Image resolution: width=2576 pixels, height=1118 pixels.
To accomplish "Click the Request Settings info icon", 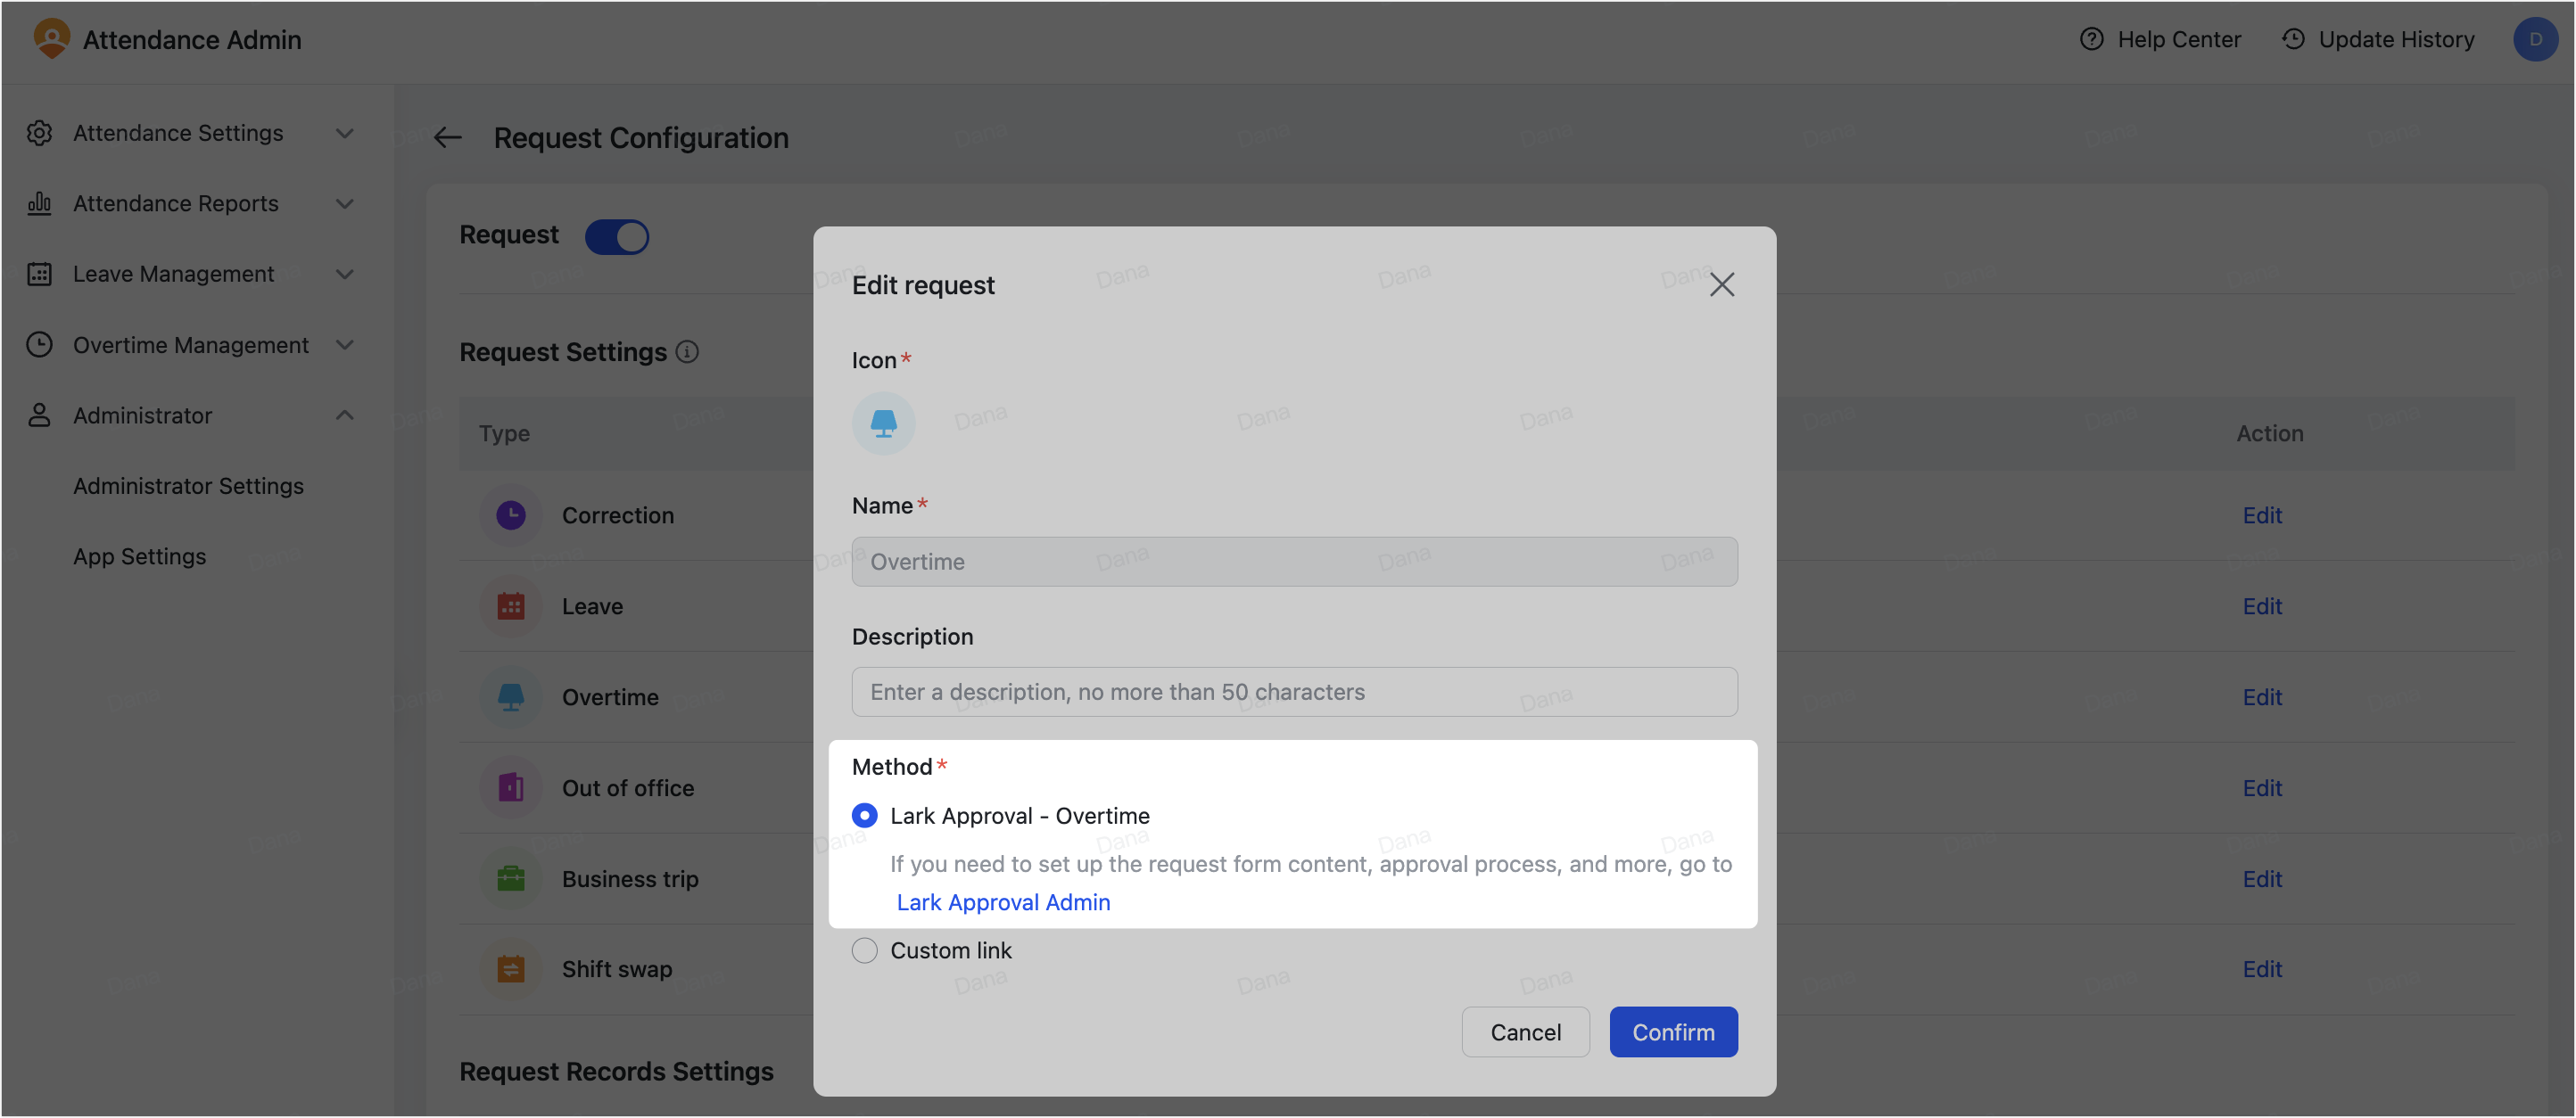I will [x=686, y=351].
